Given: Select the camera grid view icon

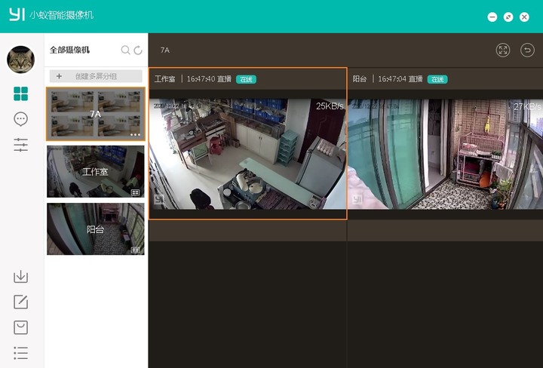Looking at the screenshot, I should coord(21,94).
